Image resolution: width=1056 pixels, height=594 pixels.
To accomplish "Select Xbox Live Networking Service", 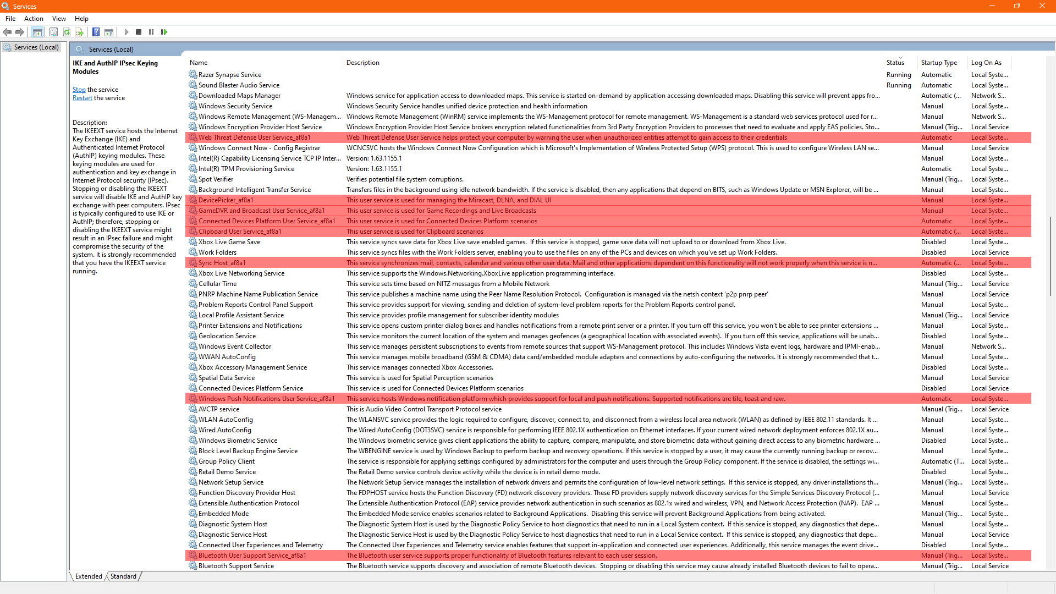I will point(608,273).
